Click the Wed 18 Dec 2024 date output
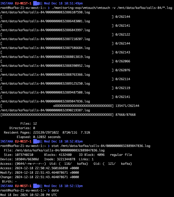Screen dimensions: 174x197 coord(29,195)
